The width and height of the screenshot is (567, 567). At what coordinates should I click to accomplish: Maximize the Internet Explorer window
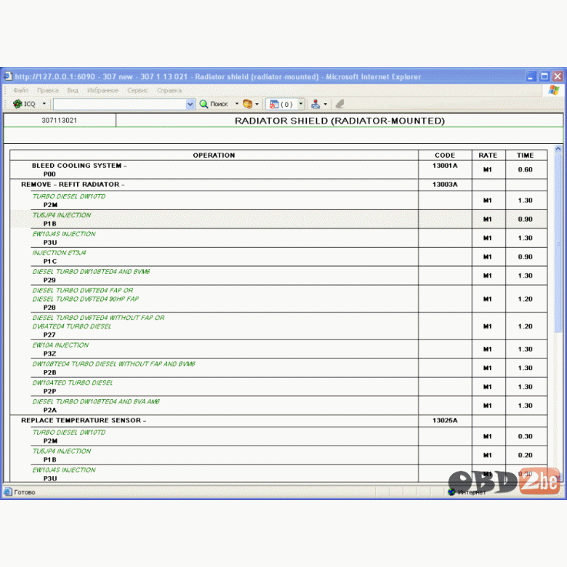tap(544, 76)
